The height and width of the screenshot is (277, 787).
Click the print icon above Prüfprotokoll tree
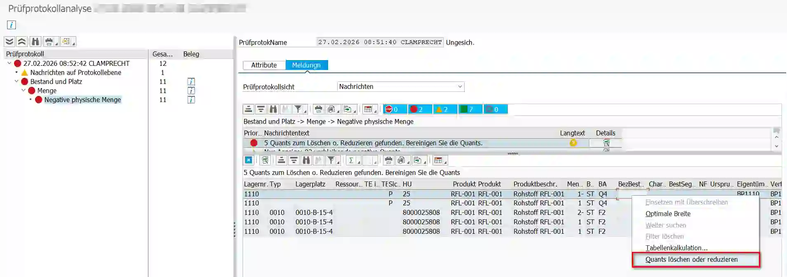click(x=49, y=42)
